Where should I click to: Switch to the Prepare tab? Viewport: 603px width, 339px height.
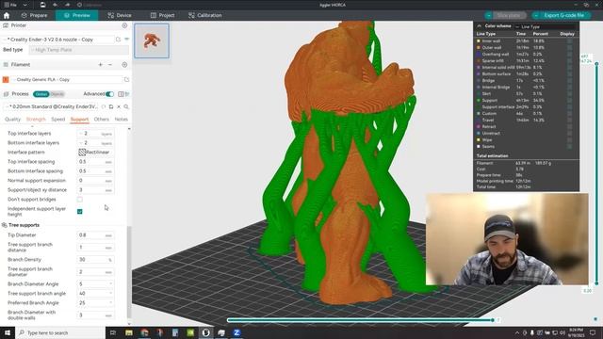click(x=34, y=15)
